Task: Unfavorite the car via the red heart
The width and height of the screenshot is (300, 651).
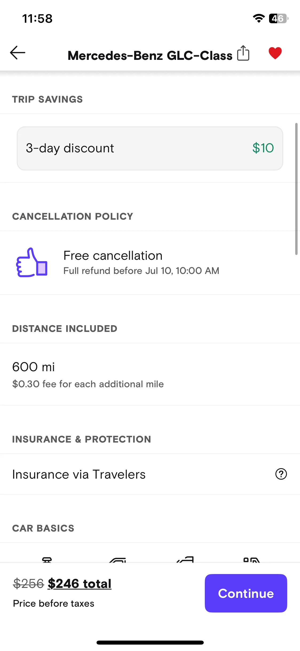Action: click(275, 53)
